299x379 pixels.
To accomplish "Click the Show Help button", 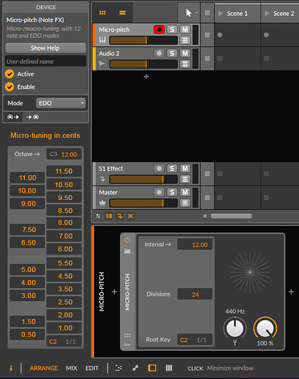I will [x=46, y=48].
